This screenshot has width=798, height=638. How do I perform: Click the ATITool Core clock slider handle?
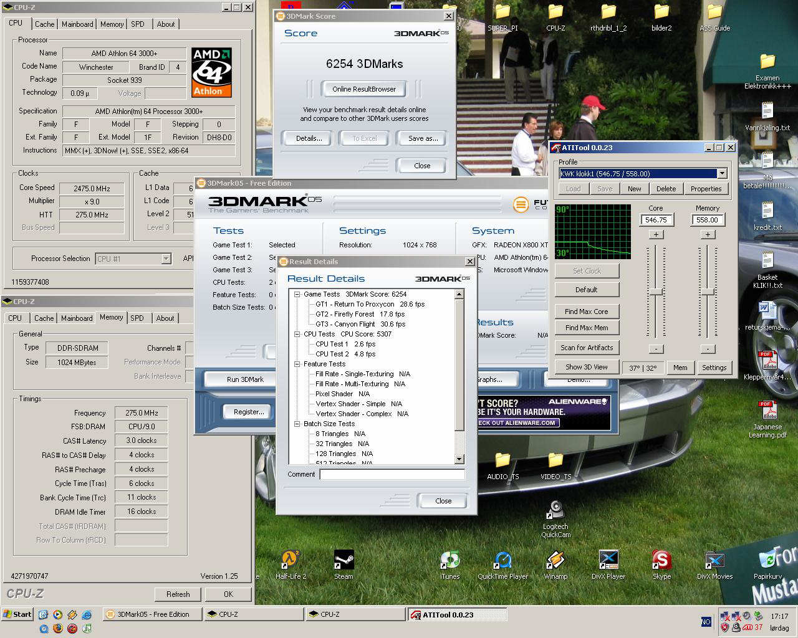click(656, 292)
